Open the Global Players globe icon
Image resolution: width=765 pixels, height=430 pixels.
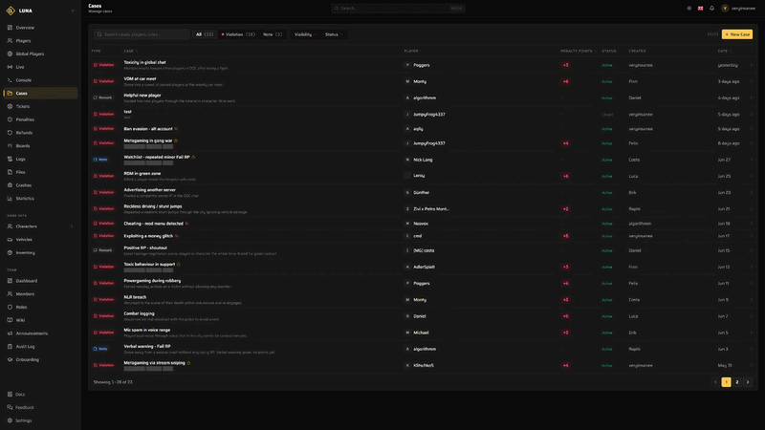pos(10,54)
